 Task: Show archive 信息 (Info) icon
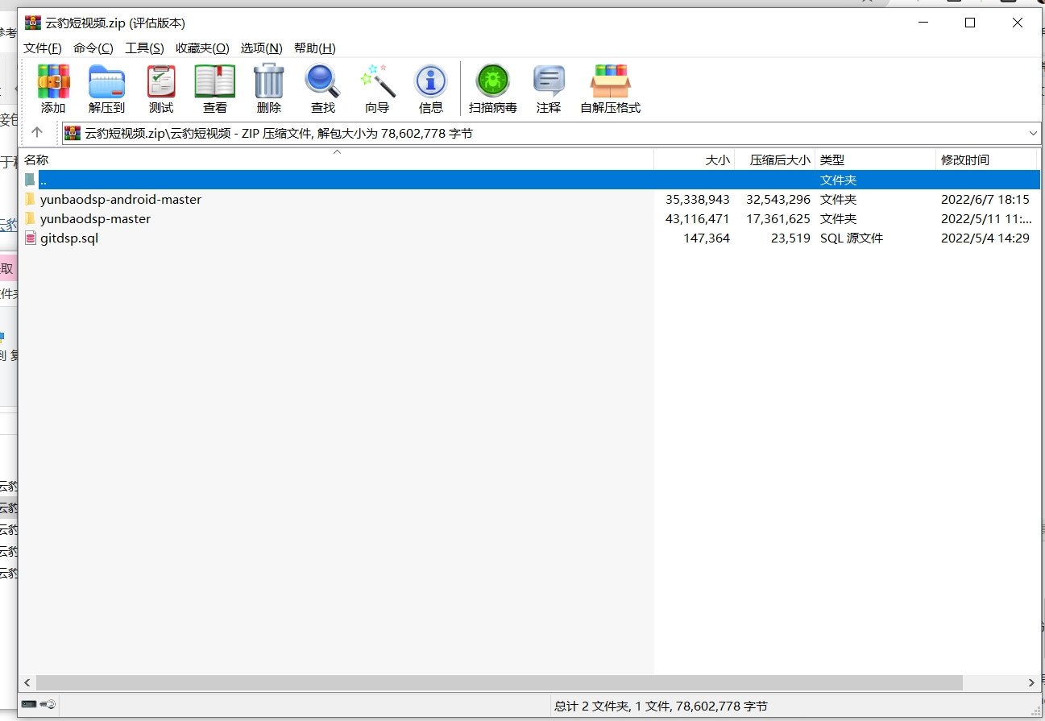430,83
